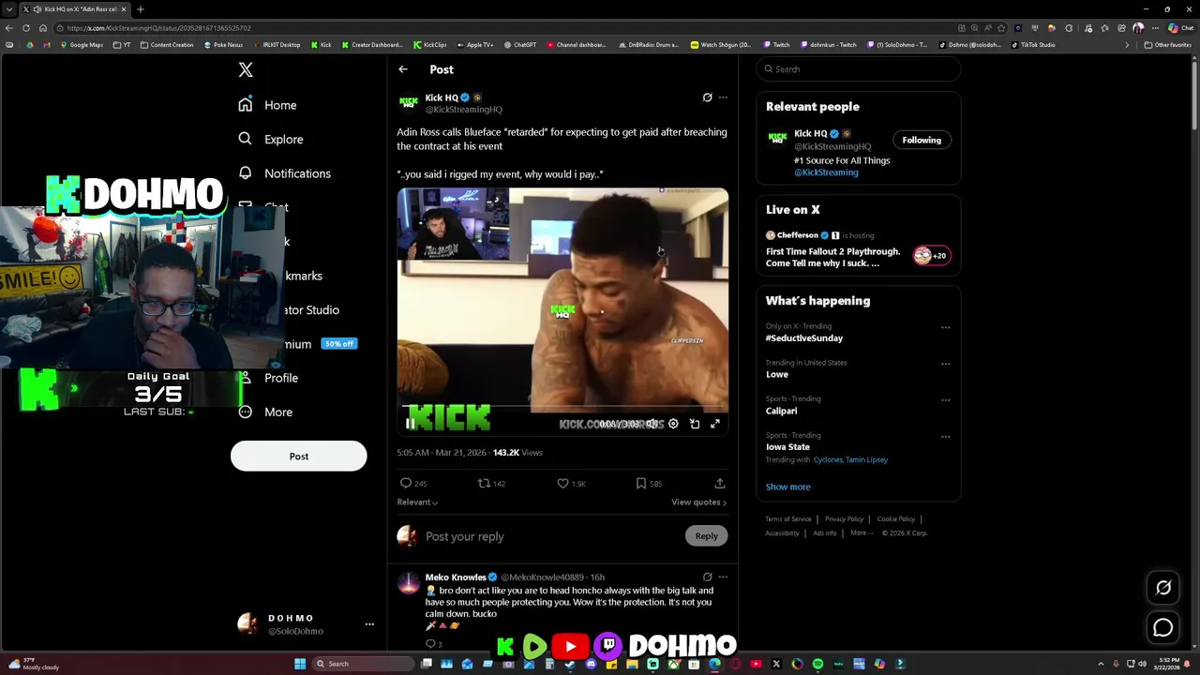Open more options on Meko Knowles reply
This screenshot has height=675, width=1200.
pyautogui.click(x=723, y=577)
